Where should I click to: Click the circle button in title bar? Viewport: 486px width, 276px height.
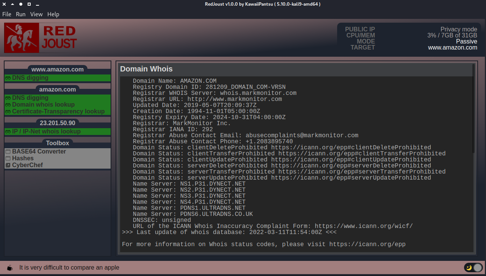[x=20, y=4]
